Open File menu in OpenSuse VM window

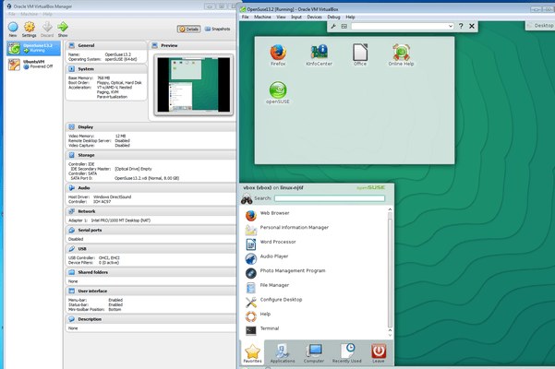245,17
